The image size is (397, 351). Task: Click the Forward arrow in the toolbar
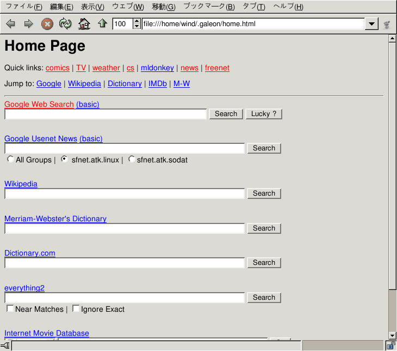[x=28, y=24]
